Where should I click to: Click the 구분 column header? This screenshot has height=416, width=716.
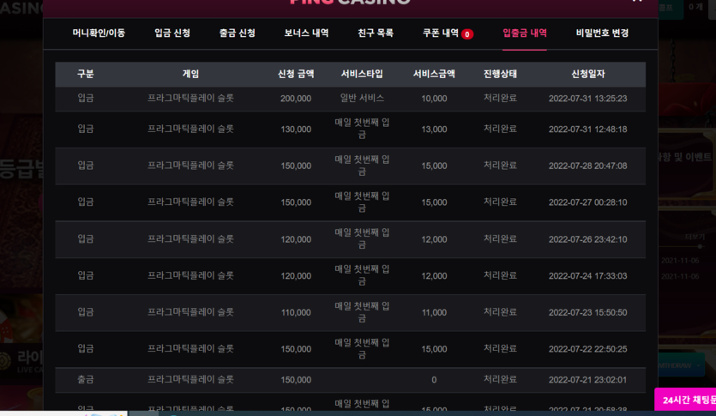(86, 74)
